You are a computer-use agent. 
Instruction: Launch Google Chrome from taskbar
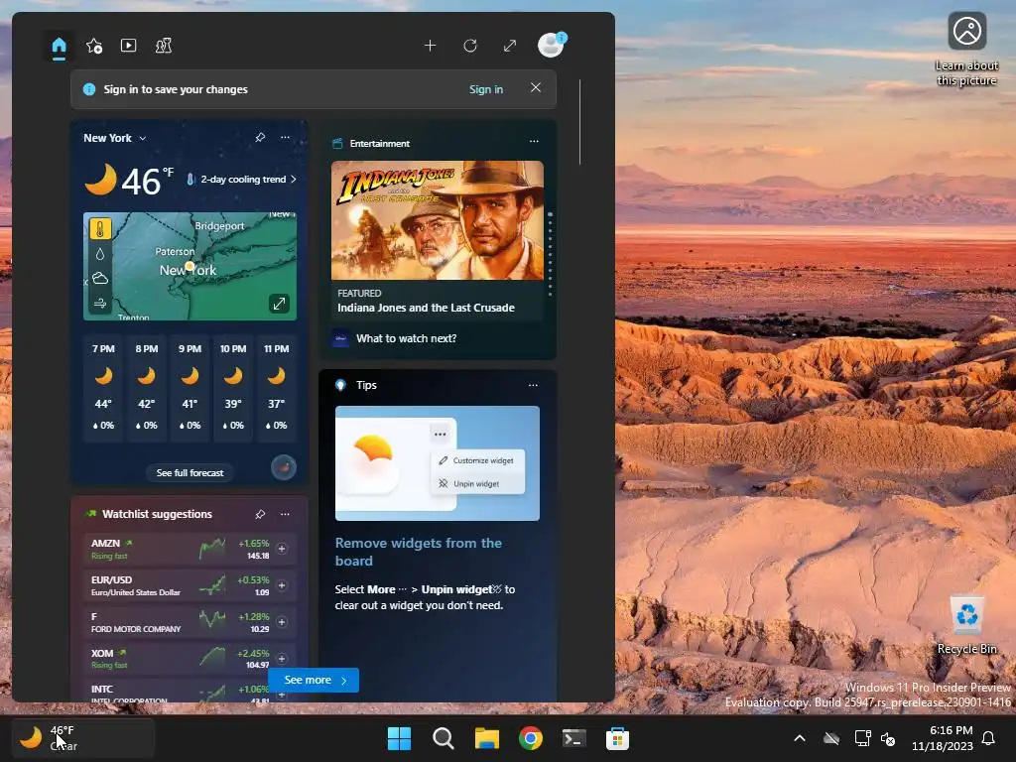pos(531,738)
